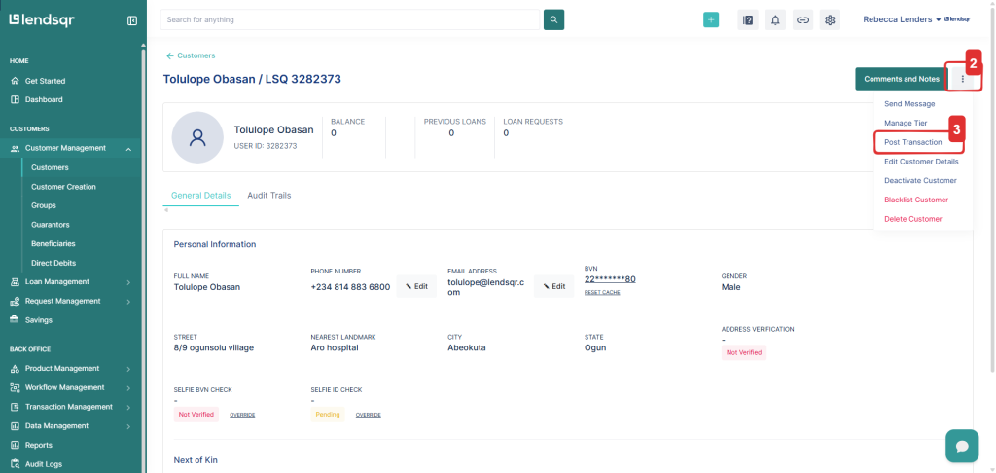Click the search magnifier button
996x473 pixels.
553,19
